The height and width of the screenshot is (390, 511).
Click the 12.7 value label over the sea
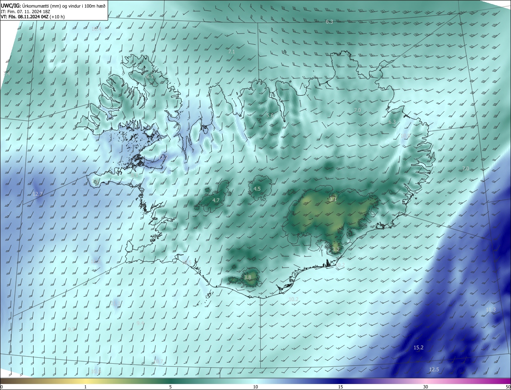[38, 194]
